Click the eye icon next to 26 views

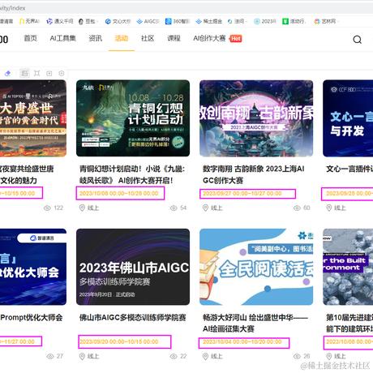pyautogui.click(x=297, y=356)
